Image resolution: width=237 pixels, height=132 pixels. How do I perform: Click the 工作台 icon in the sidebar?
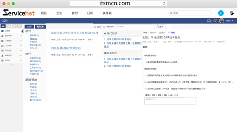(x=3, y=31)
